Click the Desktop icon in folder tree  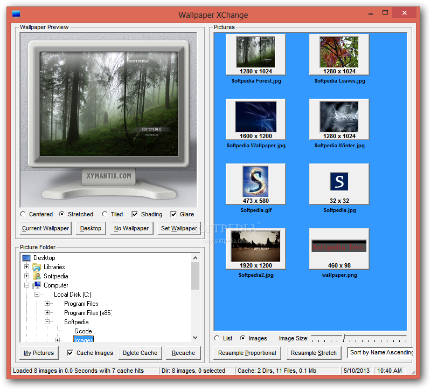point(26,258)
